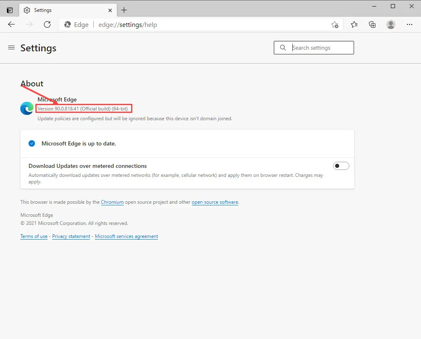Open Collections panel

[372, 25]
